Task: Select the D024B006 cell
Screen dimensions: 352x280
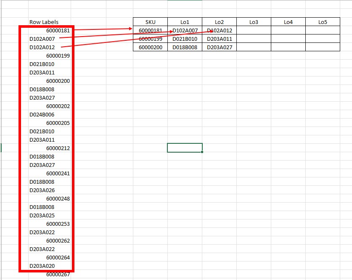Action: pyautogui.click(x=49, y=114)
